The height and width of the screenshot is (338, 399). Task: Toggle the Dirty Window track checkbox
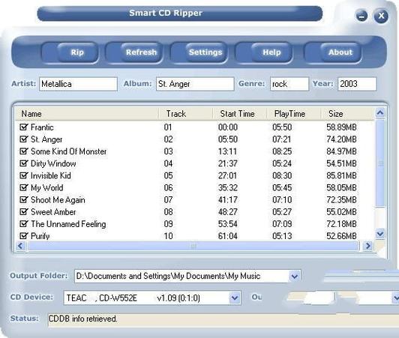(x=23, y=163)
